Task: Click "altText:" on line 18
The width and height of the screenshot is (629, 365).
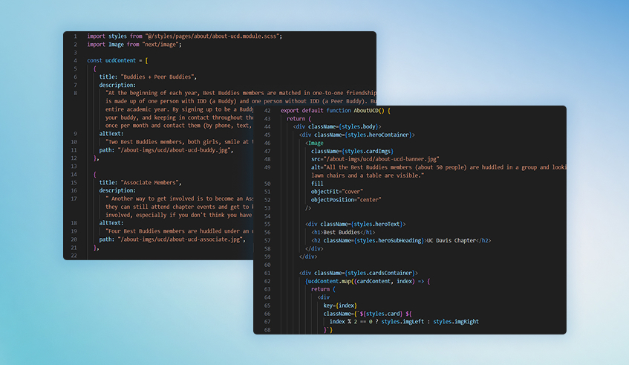Action: coord(111,223)
